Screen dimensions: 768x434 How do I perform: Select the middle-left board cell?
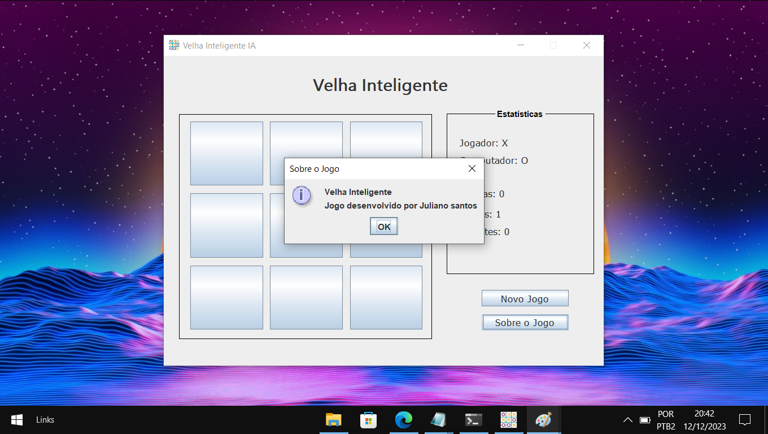tap(226, 225)
